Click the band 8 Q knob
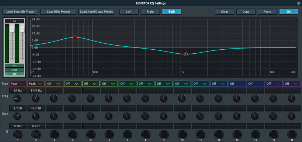302x142 pixels. pos(146,134)
